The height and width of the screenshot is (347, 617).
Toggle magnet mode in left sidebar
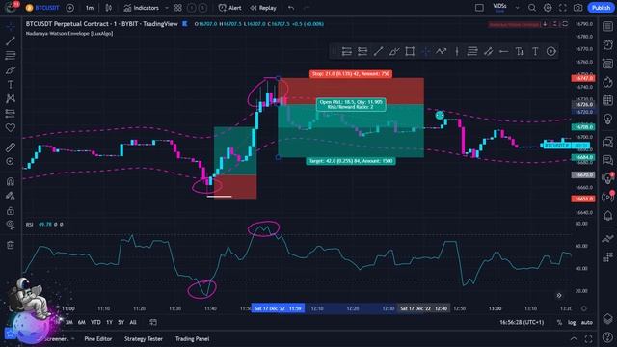[x=11, y=181]
